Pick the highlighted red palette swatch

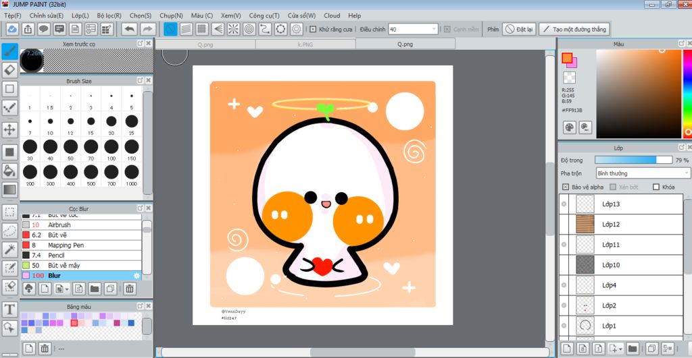pyautogui.click(x=74, y=323)
